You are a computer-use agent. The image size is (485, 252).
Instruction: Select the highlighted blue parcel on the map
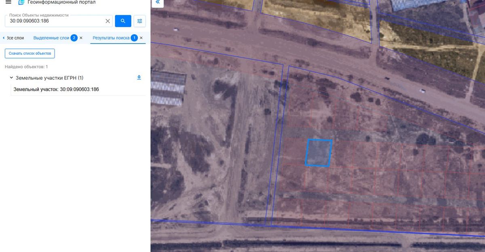click(x=318, y=153)
